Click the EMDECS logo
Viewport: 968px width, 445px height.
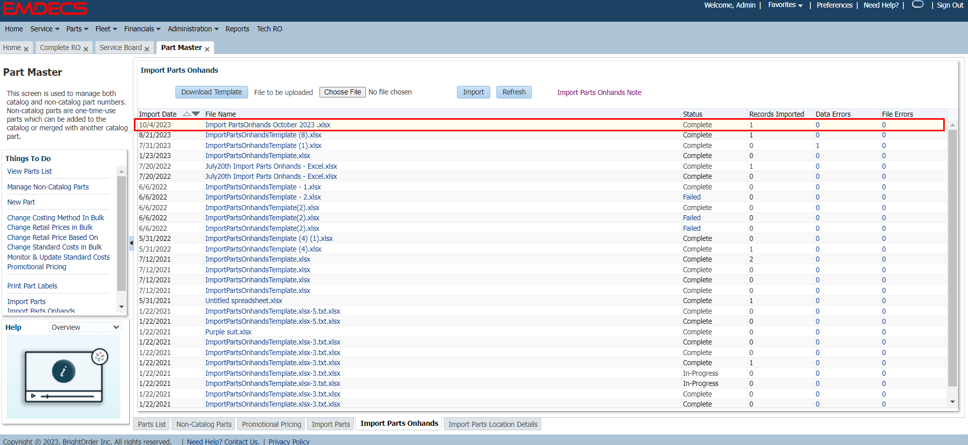(45, 9)
